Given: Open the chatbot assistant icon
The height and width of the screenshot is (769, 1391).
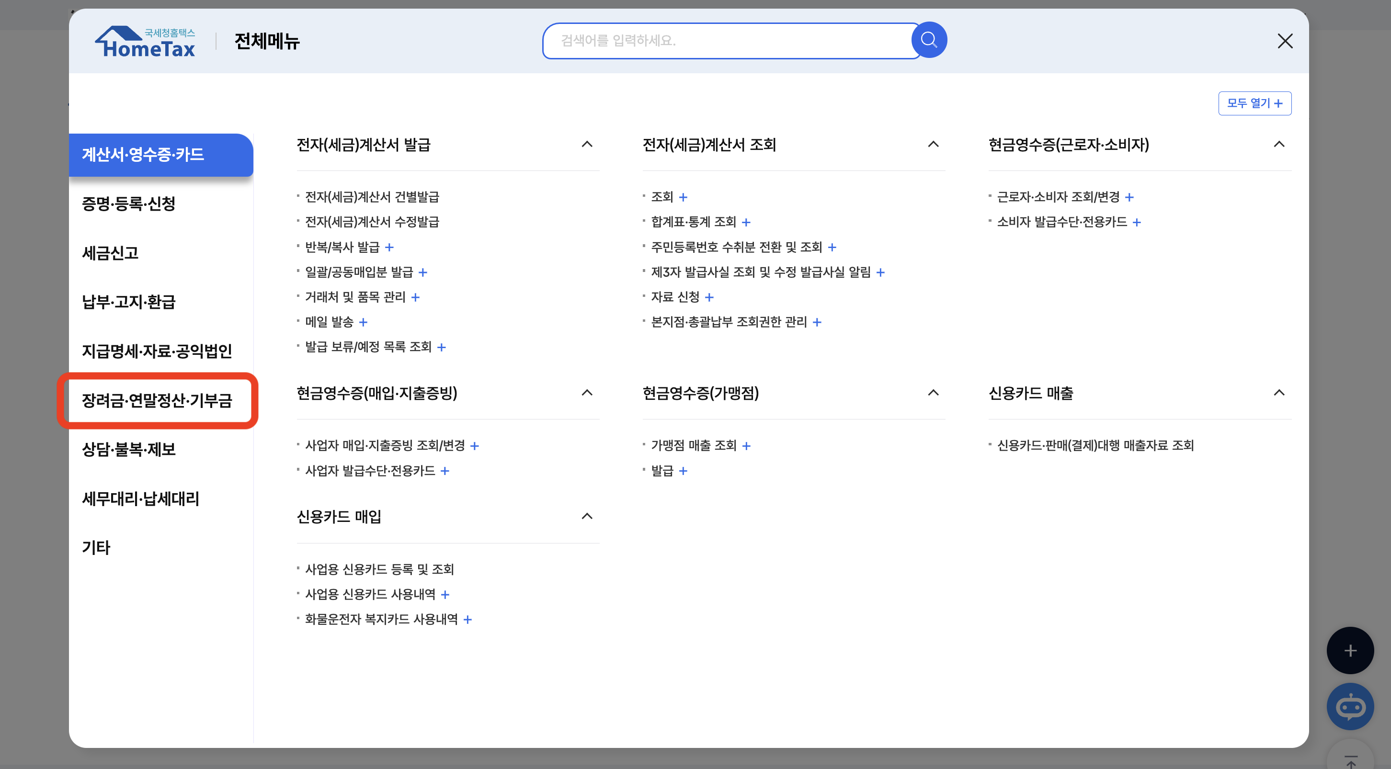Looking at the screenshot, I should [x=1349, y=706].
